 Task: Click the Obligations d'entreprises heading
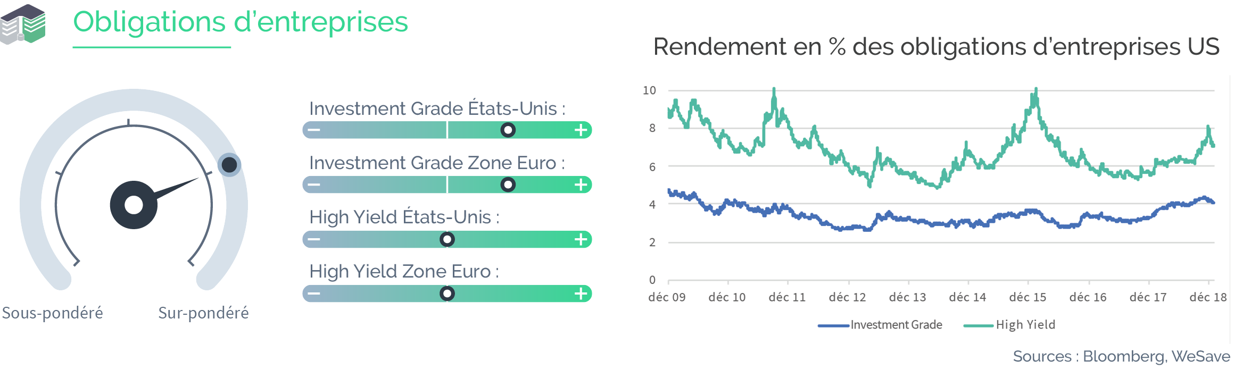pyautogui.click(x=241, y=22)
